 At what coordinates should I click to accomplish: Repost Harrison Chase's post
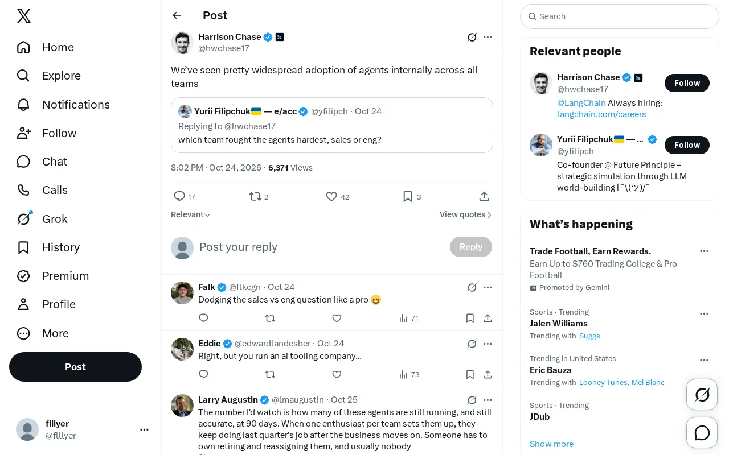[x=259, y=197]
